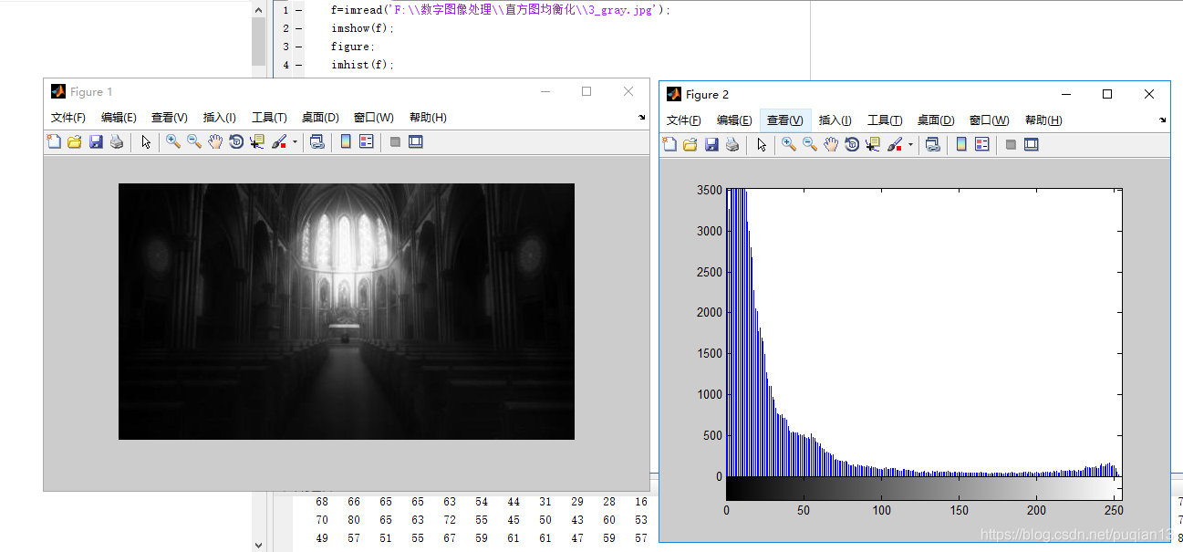Click the church image in Figure 1
The height and width of the screenshot is (552, 1183).
click(347, 311)
